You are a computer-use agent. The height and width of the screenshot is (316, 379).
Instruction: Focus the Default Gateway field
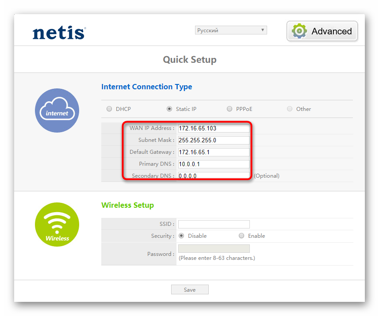pyautogui.click(x=214, y=152)
